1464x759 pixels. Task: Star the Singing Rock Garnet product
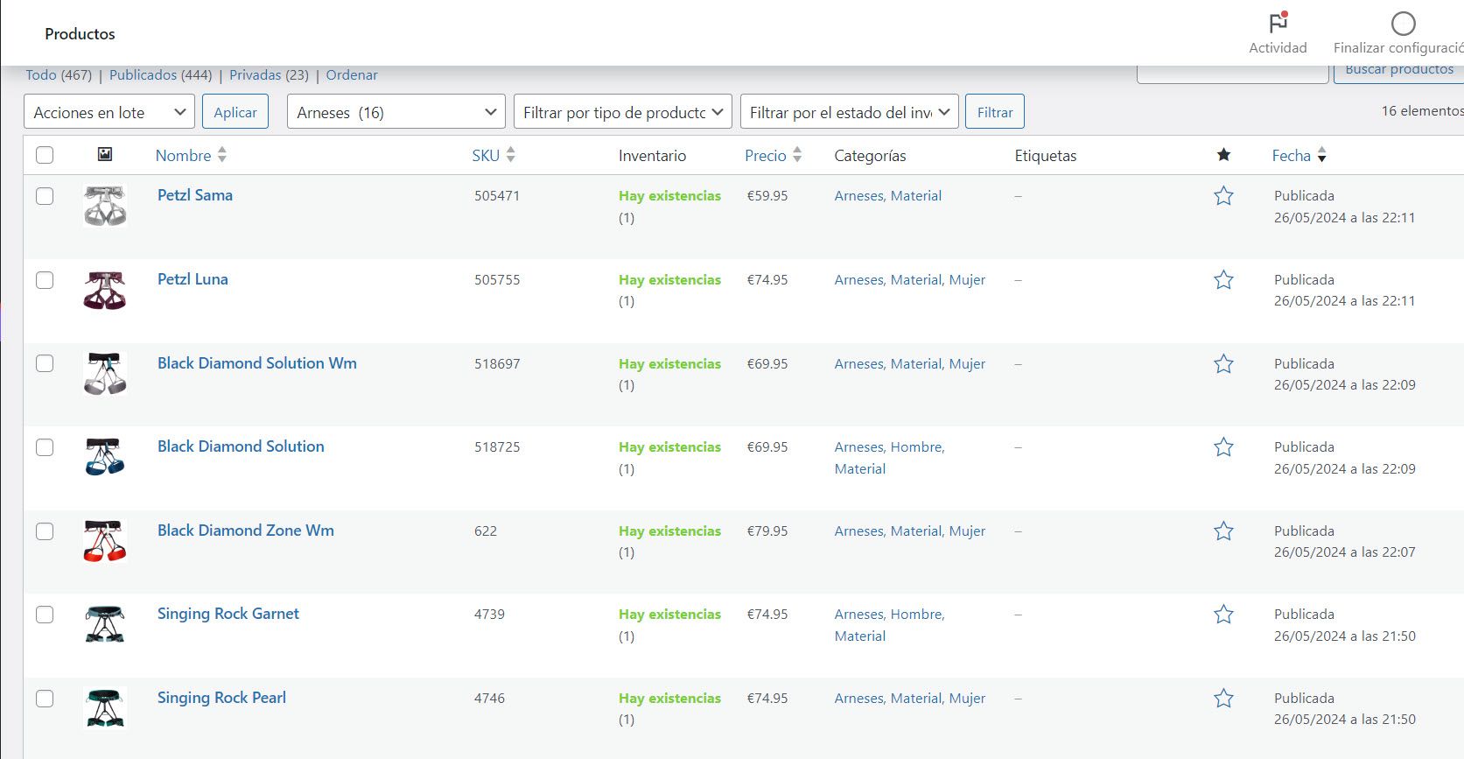coord(1223,615)
